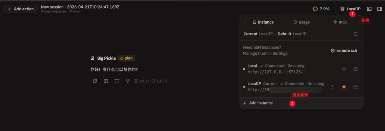Click the new message bubble icon
This screenshot has width=385, height=131.
pos(117,81)
